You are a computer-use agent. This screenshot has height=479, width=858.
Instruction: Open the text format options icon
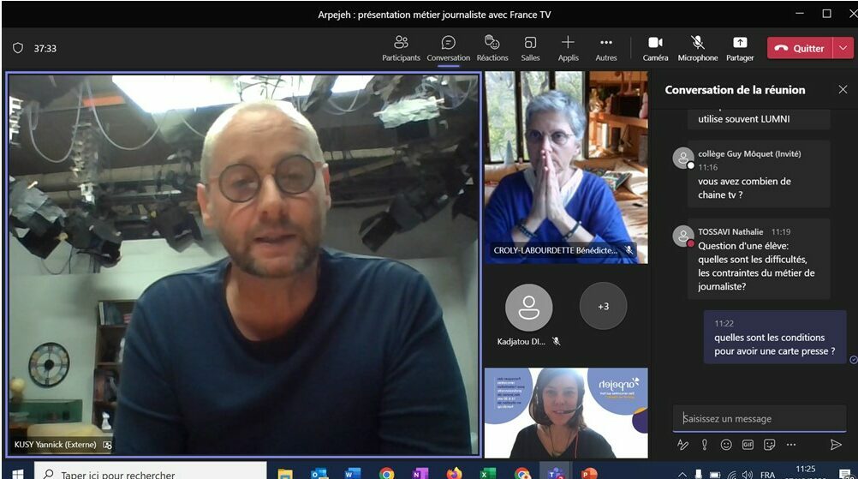point(682,445)
